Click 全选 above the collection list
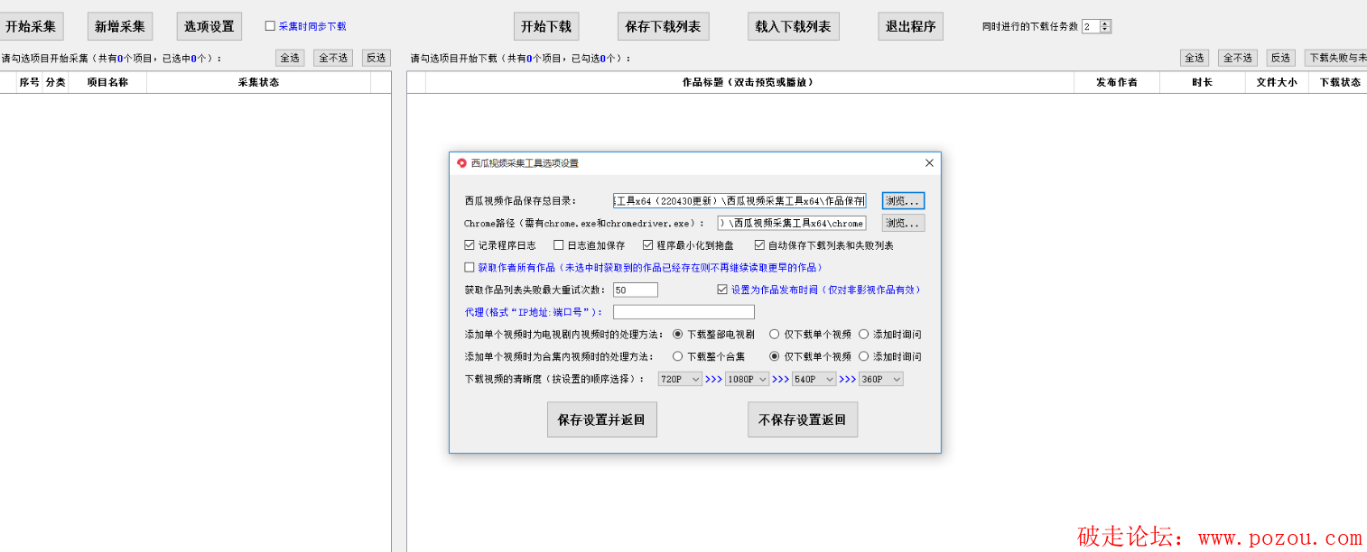 (x=290, y=58)
